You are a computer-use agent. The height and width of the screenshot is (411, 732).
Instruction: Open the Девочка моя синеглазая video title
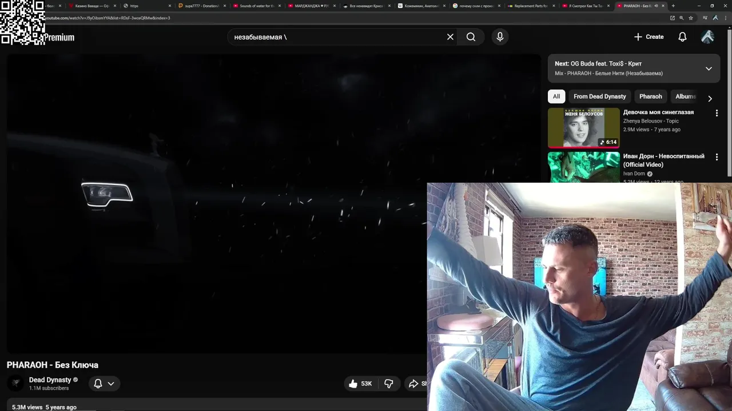click(658, 112)
